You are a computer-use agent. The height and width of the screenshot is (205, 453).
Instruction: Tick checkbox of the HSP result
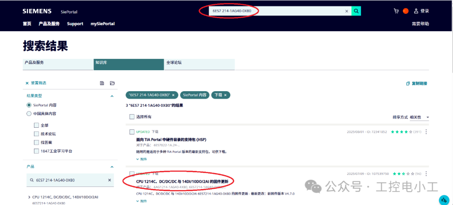pyautogui.click(x=132, y=132)
